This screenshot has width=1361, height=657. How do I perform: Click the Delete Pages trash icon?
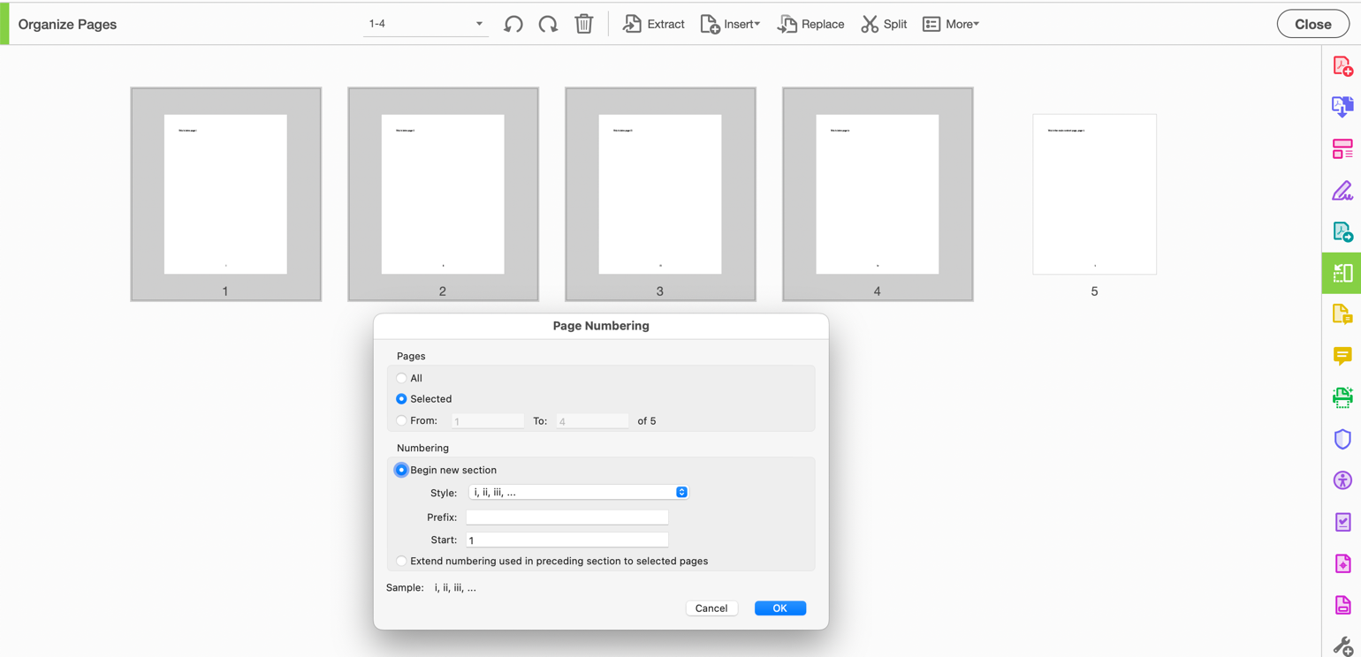coord(583,24)
